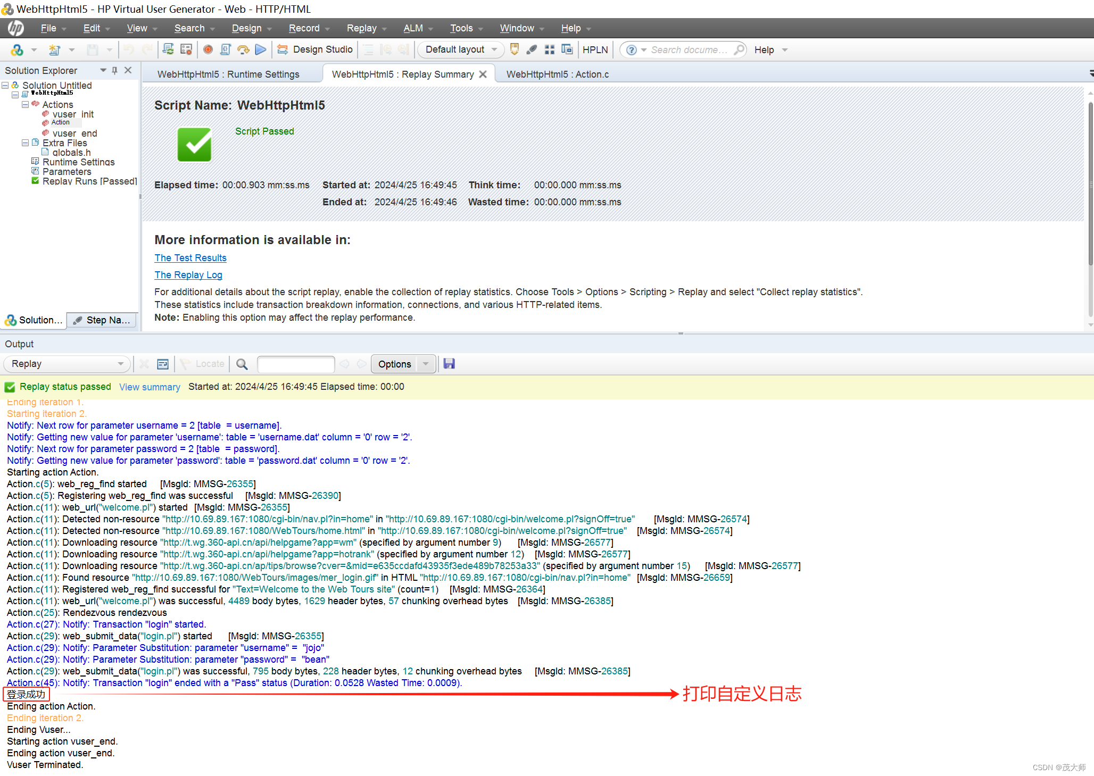
Task: Open the Tools menu
Action: pyautogui.click(x=461, y=28)
